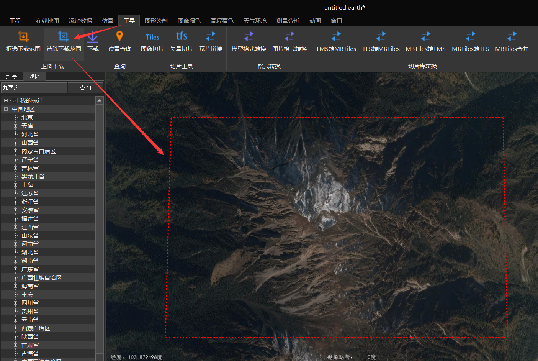The width and height of the screenshot is (538, 361).
Task: Select 上海 in the region tree
Action: 27,185
